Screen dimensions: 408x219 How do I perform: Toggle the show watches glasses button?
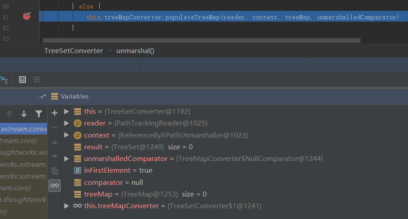click(x=55, y=185)
